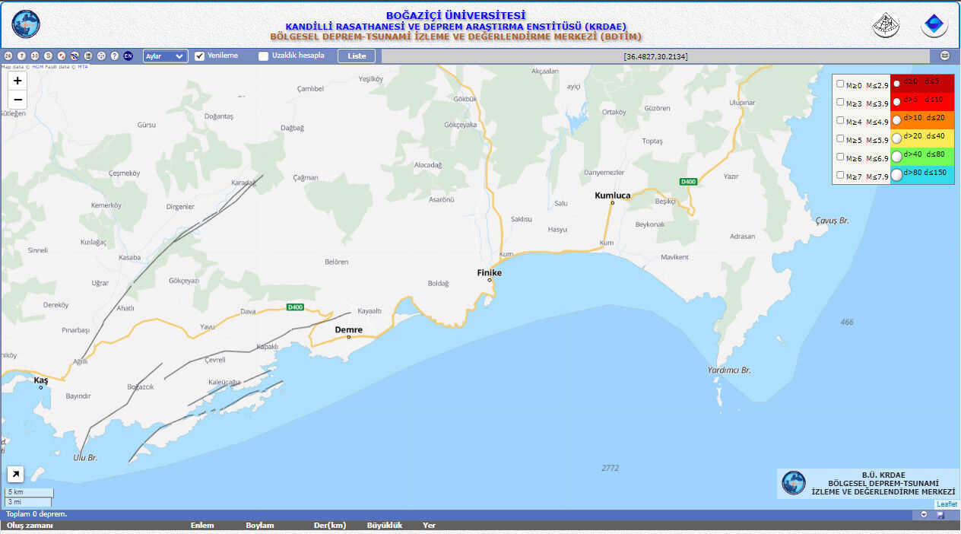Sort by Büyüklük column header

(384, 526)
